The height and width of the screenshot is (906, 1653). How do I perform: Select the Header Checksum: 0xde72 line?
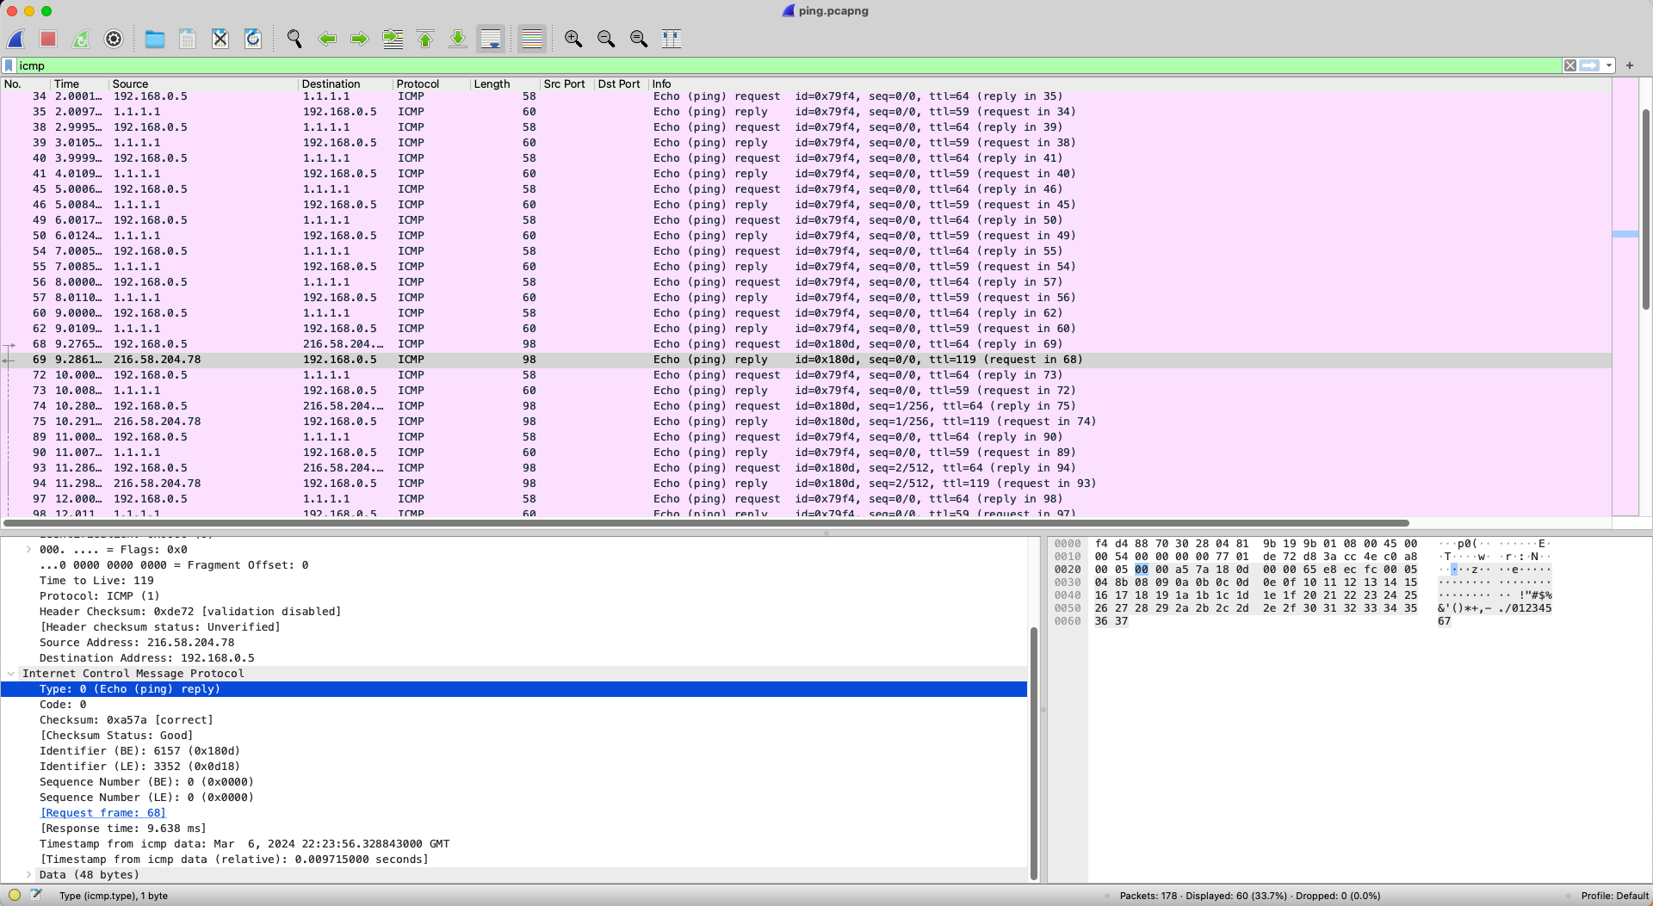pyautogui.click(x=514, y=611)
